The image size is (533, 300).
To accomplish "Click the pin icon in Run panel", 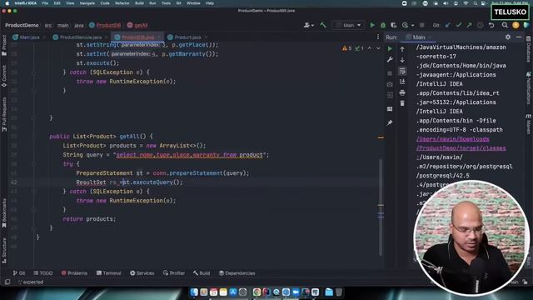I will pos(390,122).
